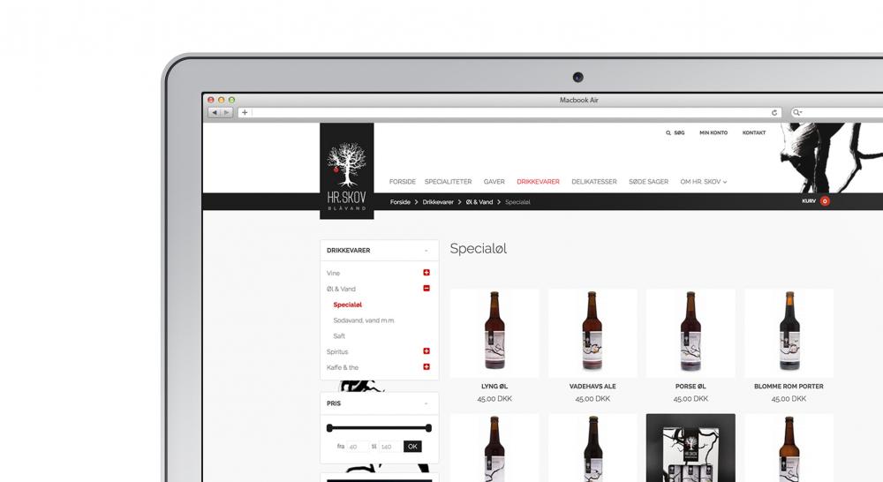Image resolution: width=883 pixels, height=482 pixels.
Task: Collapse the Øl & Vand category
Action: click(426, 289)
